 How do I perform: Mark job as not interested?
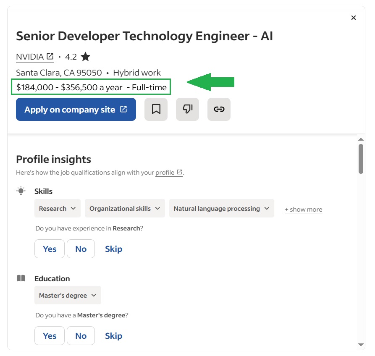tap(187, 109)
